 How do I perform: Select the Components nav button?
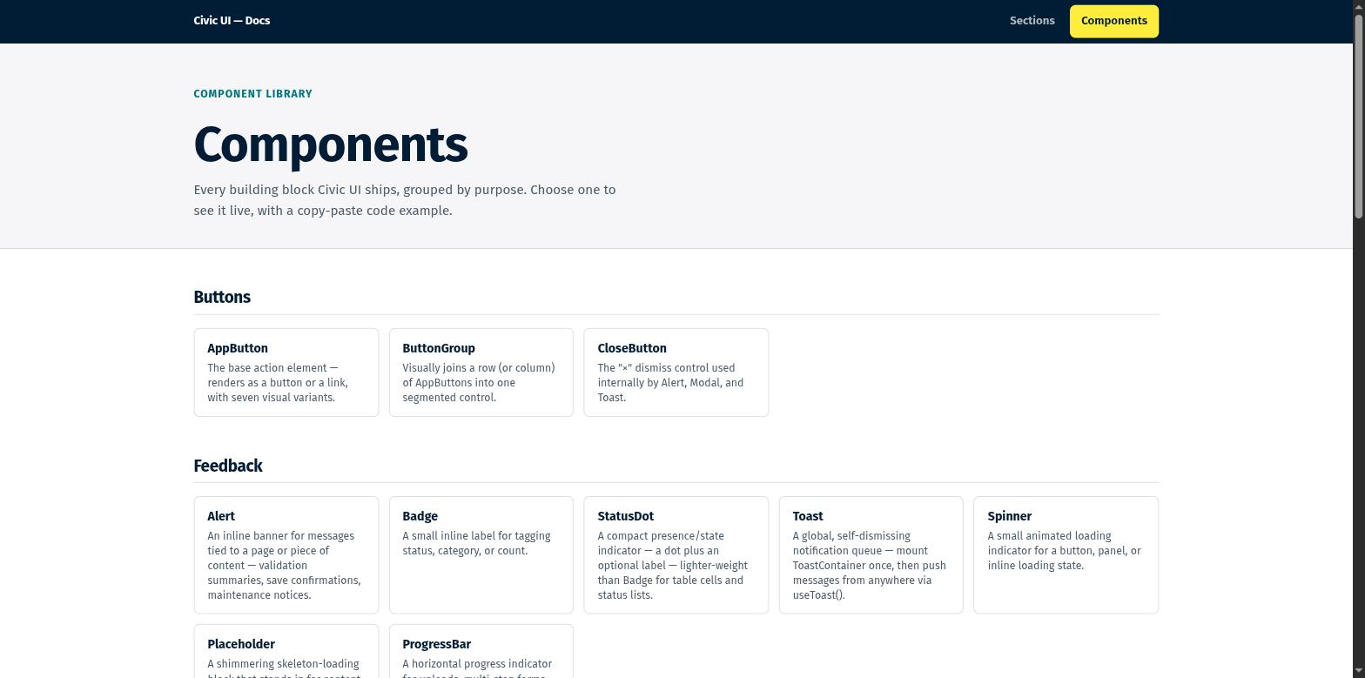pos(1113,21)
